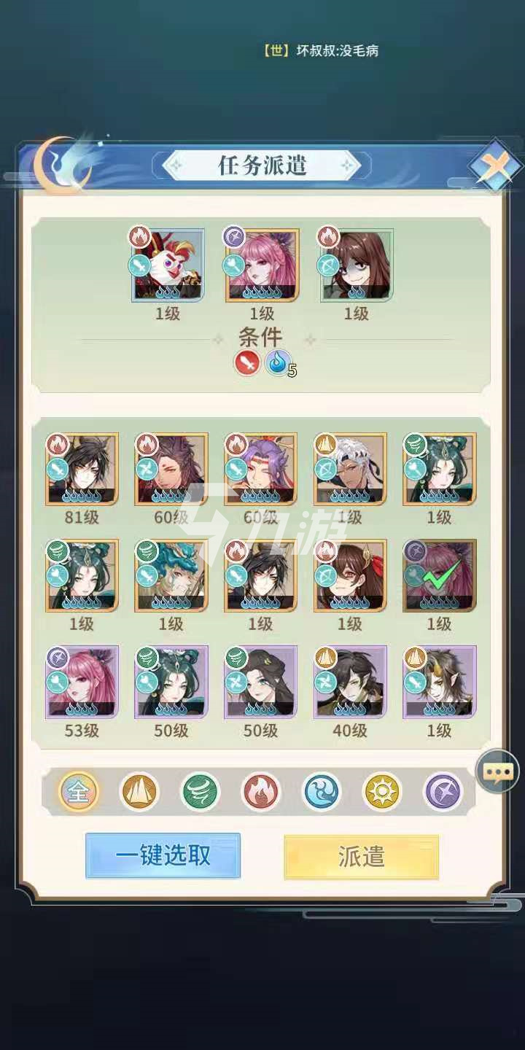Filter heroes by yellow sun element icon
This screenshot has height=1050, width=525.
pyautogui.click(x=383, y=792)
